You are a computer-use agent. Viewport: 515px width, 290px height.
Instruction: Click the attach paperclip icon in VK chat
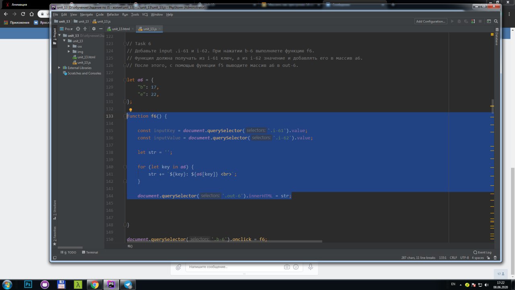click(178, 267)
